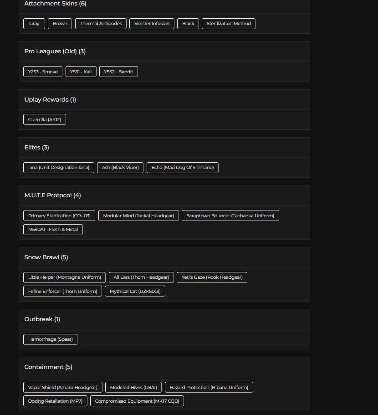Click the Y5S2 - Bandit tag
This screenshot has height=415, width=378.
click(x=118, y=72)
